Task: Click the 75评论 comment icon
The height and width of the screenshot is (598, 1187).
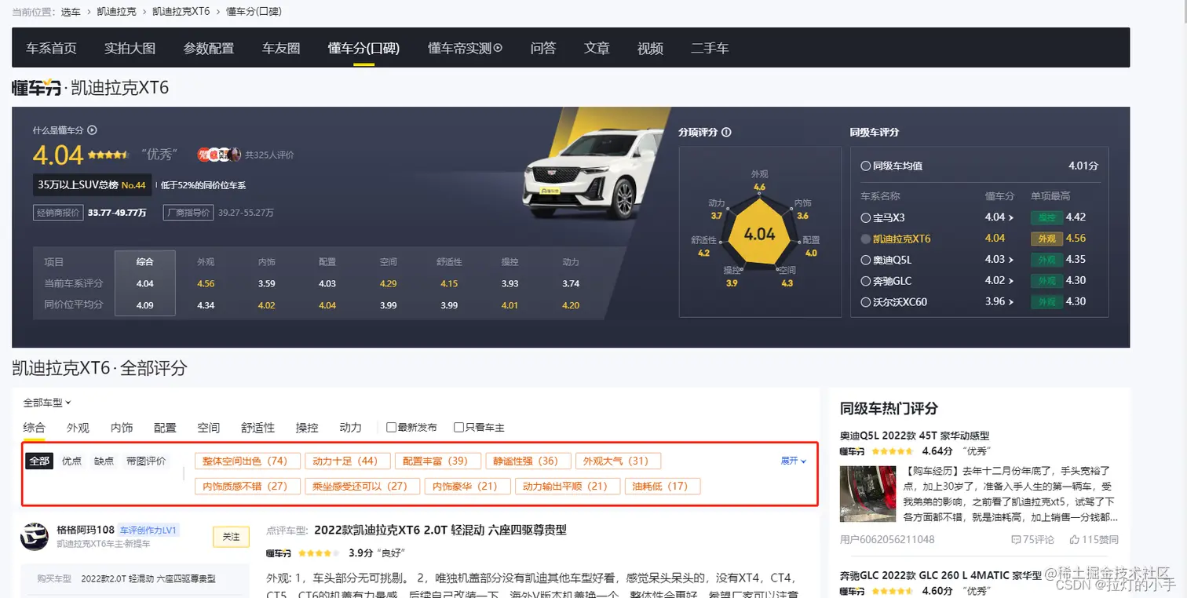Action: [x=1016, y=540]
